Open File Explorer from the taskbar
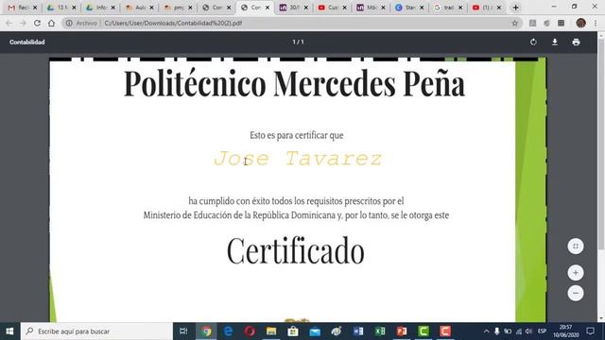605x340 pixels. 271,331
